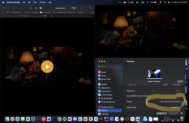Open Facebook bookmark
The image size is (189, 123).
[x=35, y=12]
